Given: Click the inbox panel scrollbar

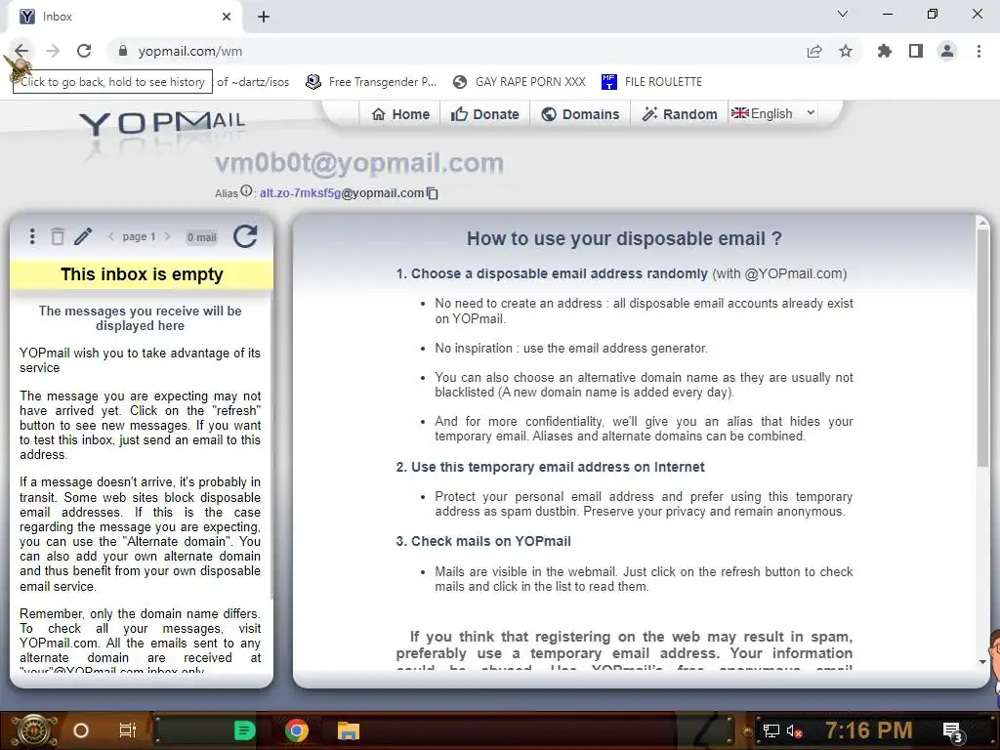Looking at the screenshot, I should (271, 446).
